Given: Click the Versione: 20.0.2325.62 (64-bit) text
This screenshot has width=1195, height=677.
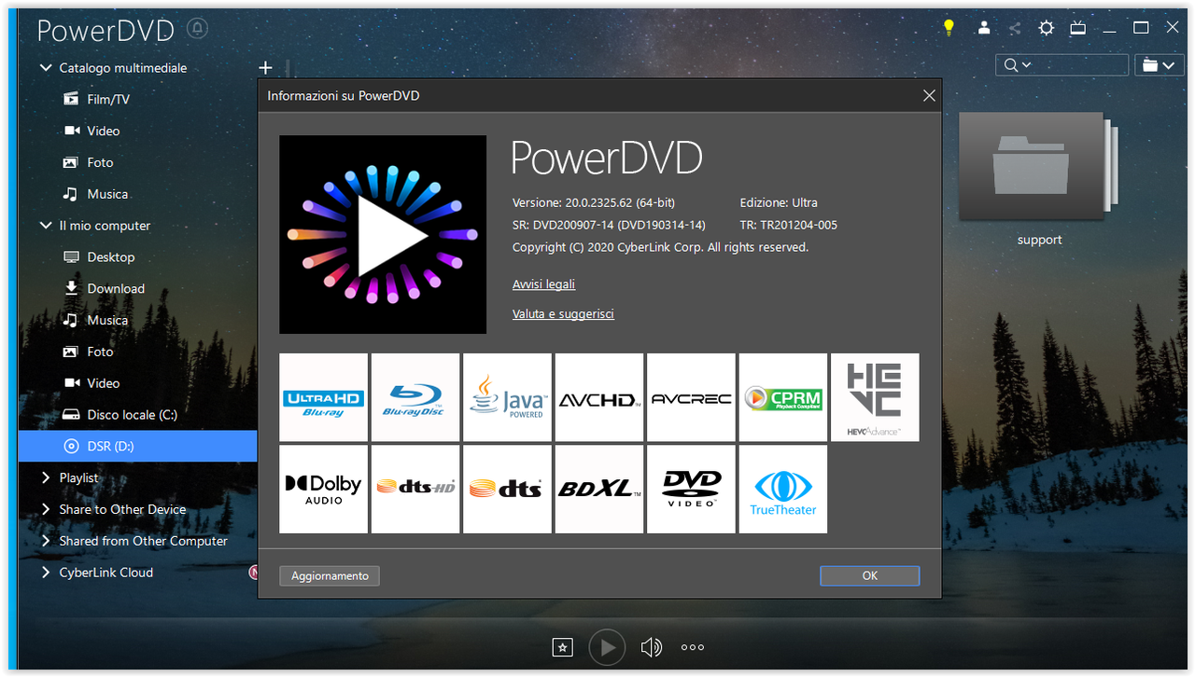Looking at the screenshot, I should click(594, 202).
